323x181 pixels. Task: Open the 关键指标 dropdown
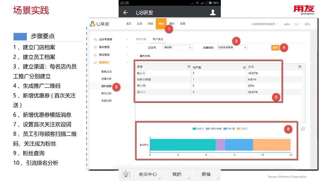pos(232,48)
